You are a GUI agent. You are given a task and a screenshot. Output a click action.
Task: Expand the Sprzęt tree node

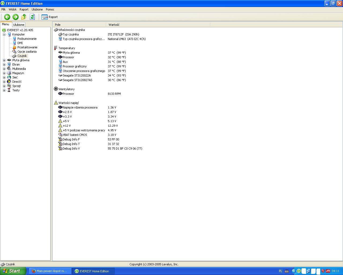(4, 86)
